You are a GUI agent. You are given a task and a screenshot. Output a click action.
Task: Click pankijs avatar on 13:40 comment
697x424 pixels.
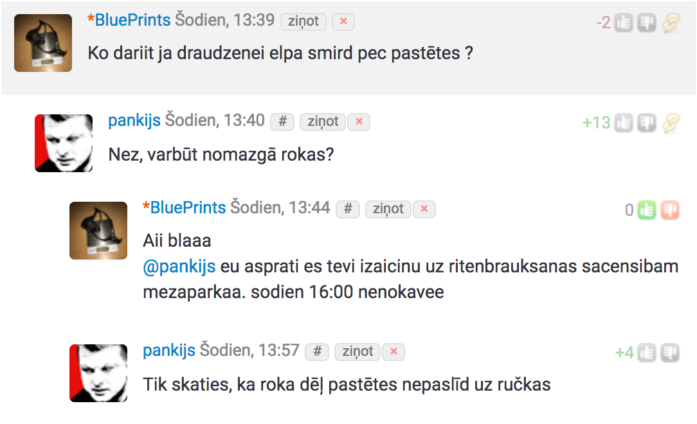point(64,143)
